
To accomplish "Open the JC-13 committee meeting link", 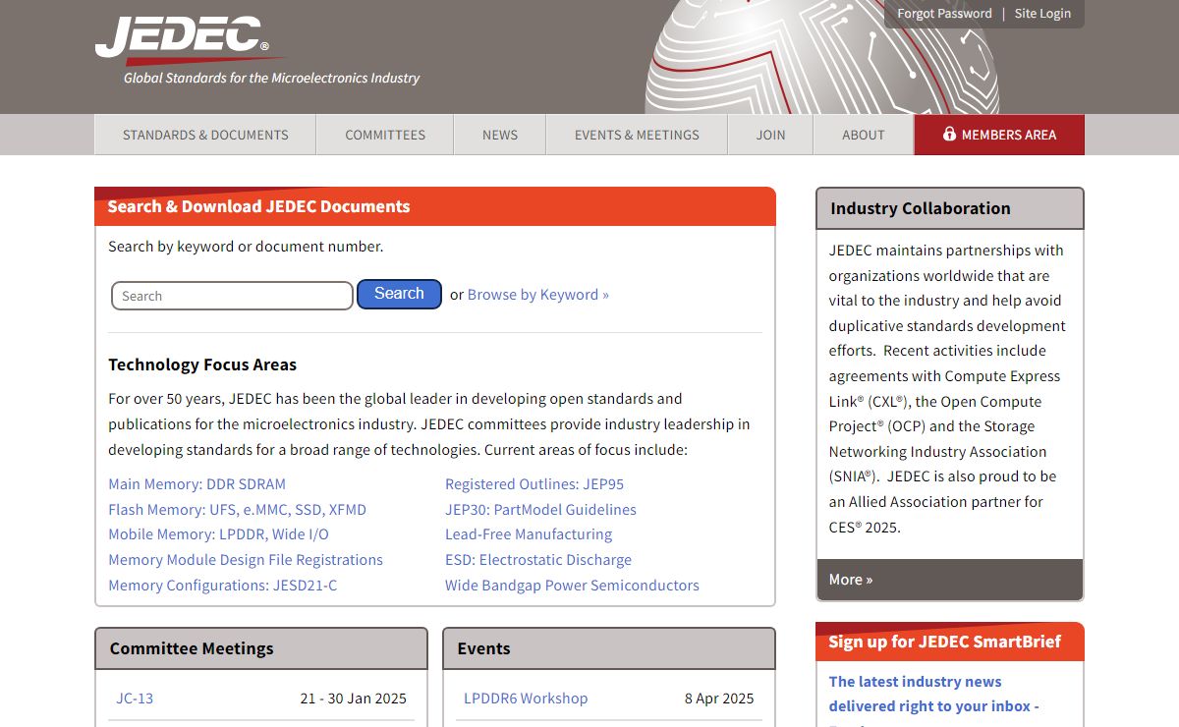I will [x=135, y=699].
